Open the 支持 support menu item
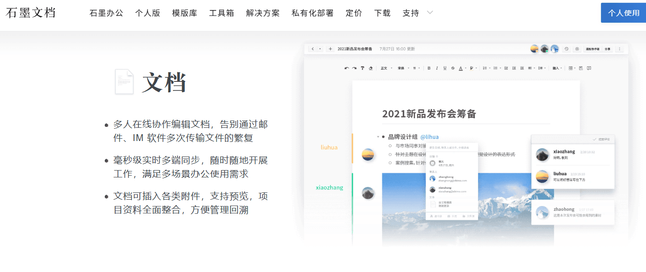This screenshot has width=646, height=272. click(411, 13)
